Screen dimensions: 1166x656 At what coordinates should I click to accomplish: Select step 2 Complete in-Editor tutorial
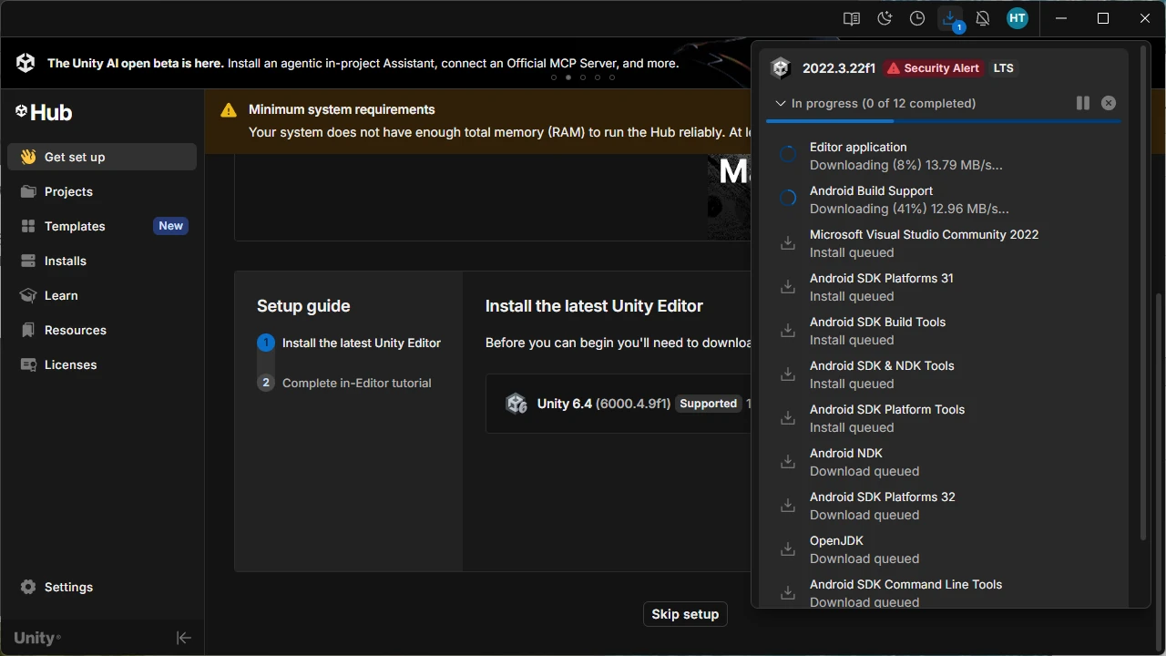point(345,383)
